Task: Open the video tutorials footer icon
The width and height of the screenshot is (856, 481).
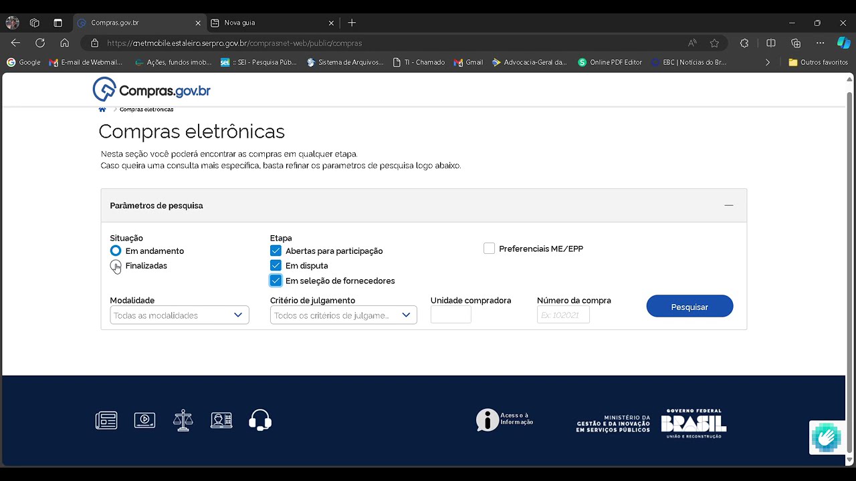Action: (144, 420)
